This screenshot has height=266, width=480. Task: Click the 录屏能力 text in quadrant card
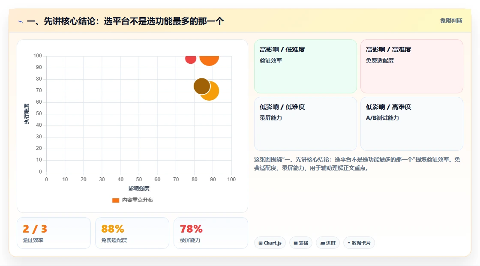coord(270,118)
